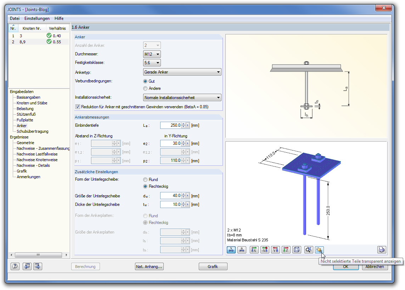The width and height of the screenshot is (405, 290).
Task: Select 'Schubübertragung' in the navigator
Action: [33, 131]
